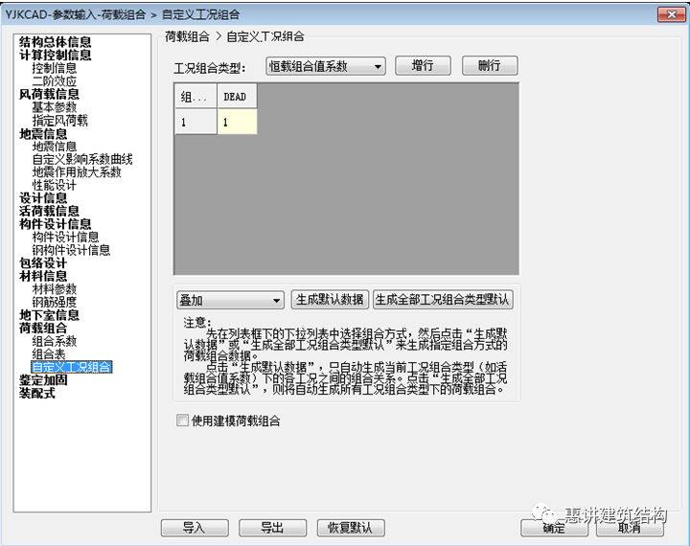Select 控制信息 tree item
Viewport: 690px width, 546px height.
54,68
